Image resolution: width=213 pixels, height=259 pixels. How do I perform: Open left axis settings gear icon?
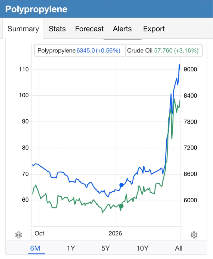pyautogui.click(x=19, y=235)
